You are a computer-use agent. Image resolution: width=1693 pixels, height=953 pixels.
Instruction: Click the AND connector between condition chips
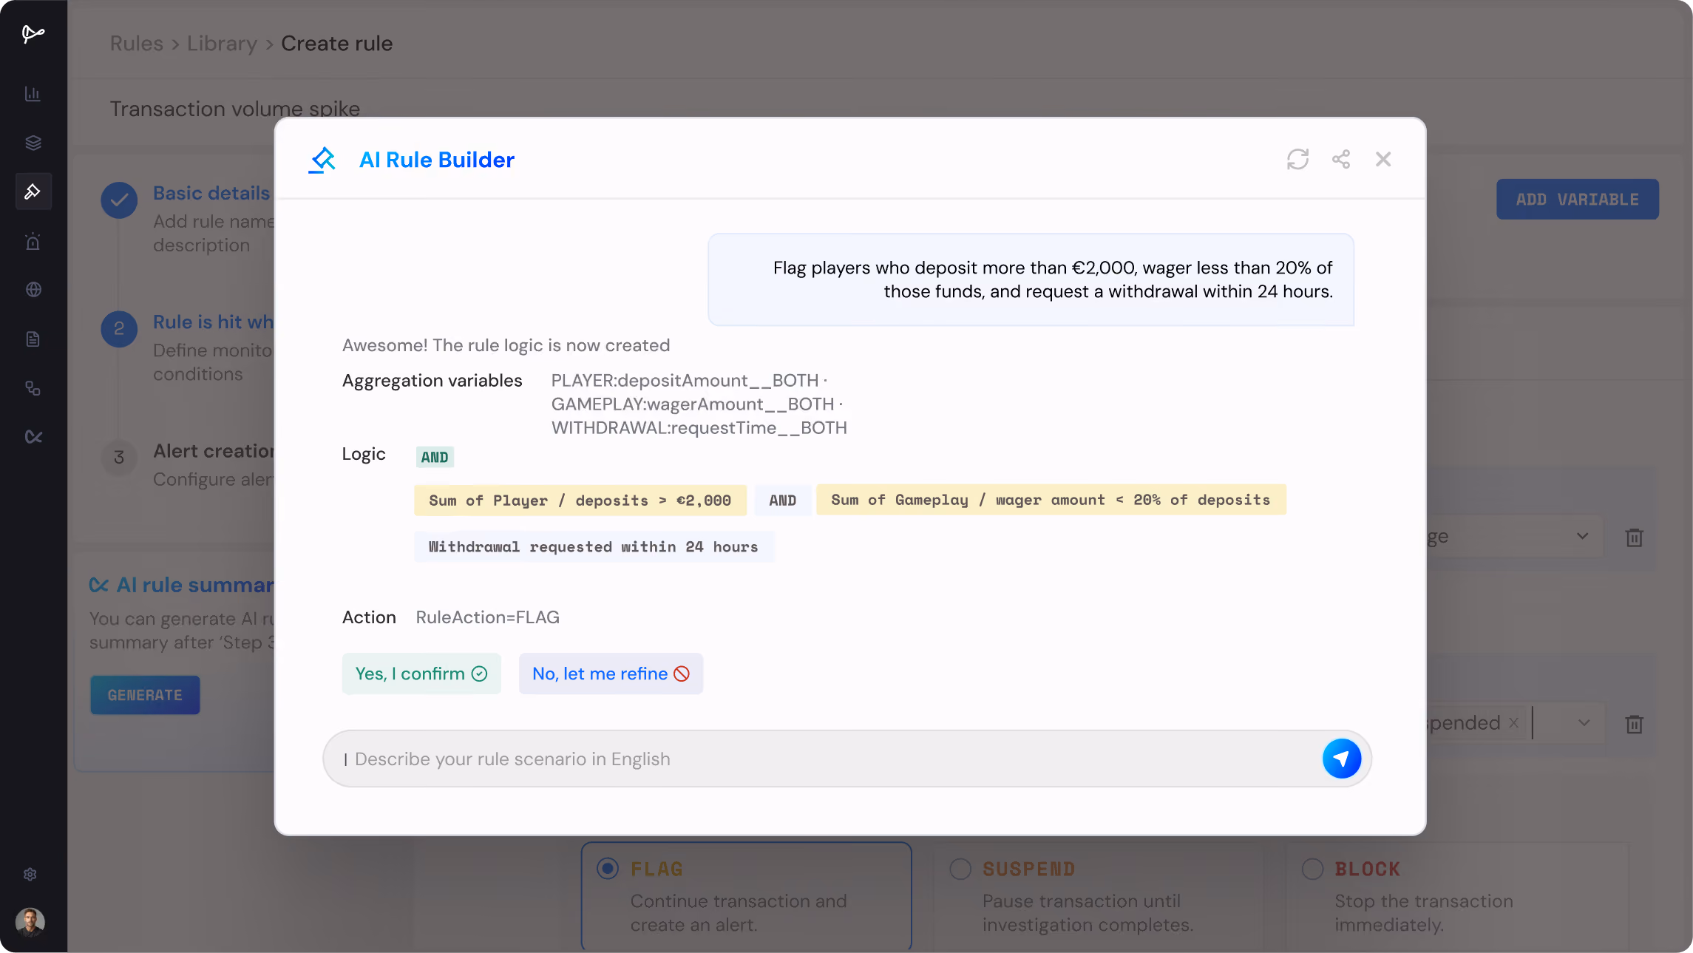[782, 500]
